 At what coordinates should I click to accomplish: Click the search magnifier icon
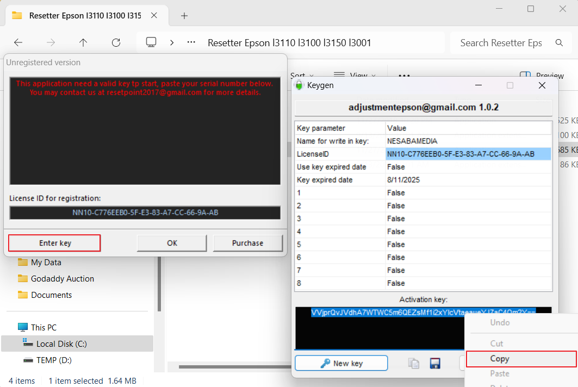559,42
